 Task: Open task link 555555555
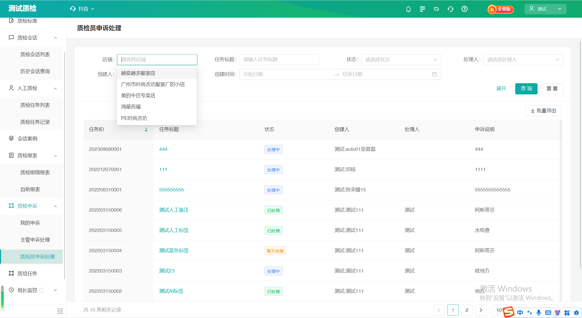pos(171,190)
